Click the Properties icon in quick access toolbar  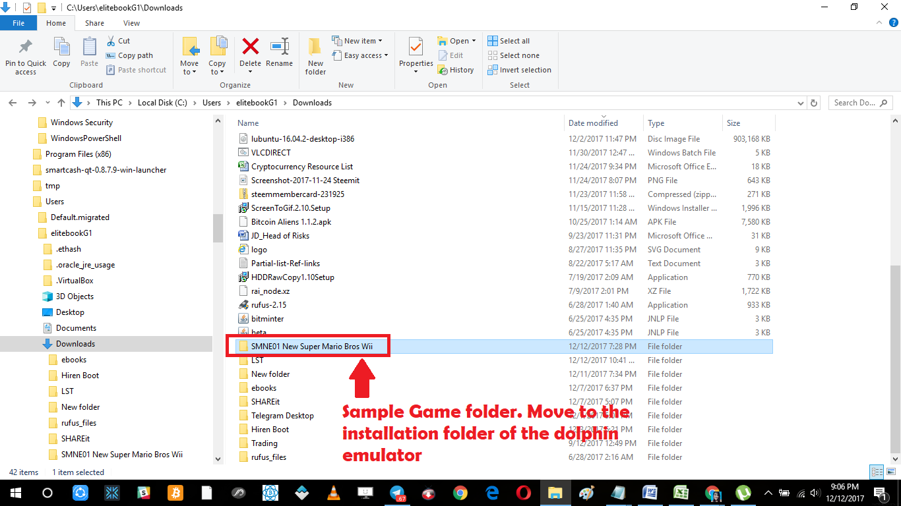pos(26,8)
